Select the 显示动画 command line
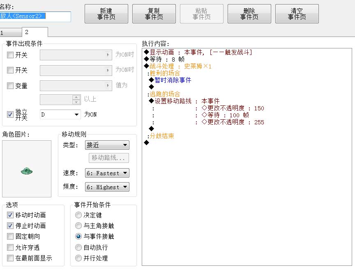355x272 pixels. pyautogui.click(x=198, y=53)
